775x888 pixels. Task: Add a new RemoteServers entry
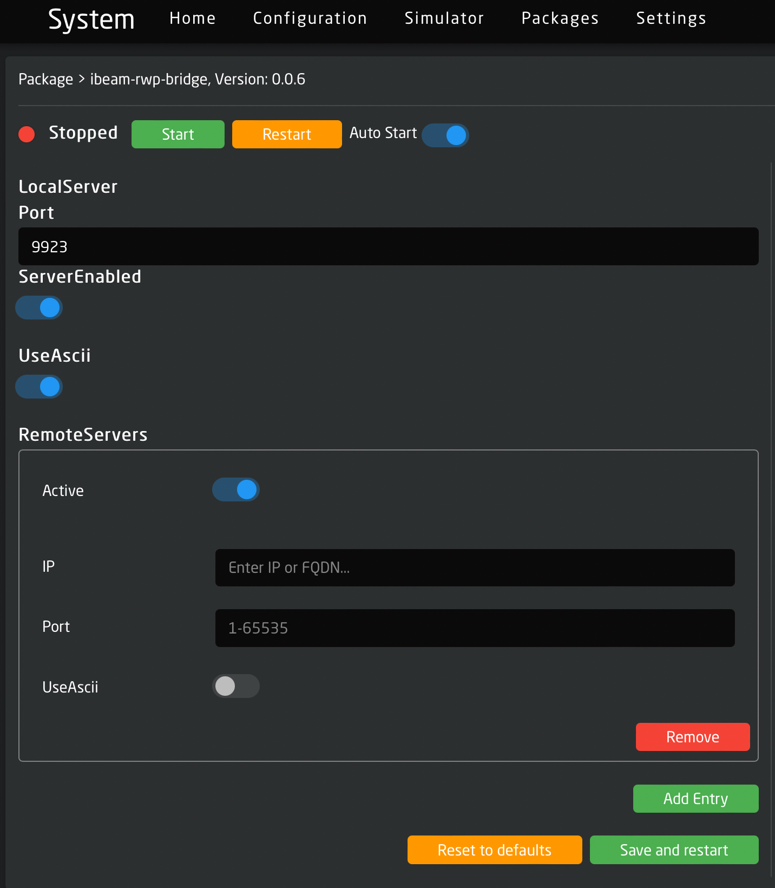click(x=696, y=799)
